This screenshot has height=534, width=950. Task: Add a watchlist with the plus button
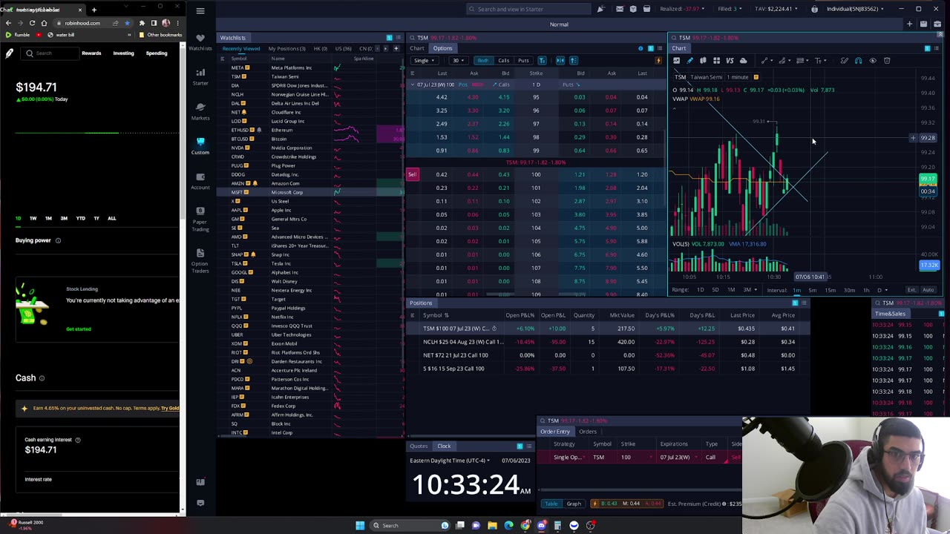point(396,48)
